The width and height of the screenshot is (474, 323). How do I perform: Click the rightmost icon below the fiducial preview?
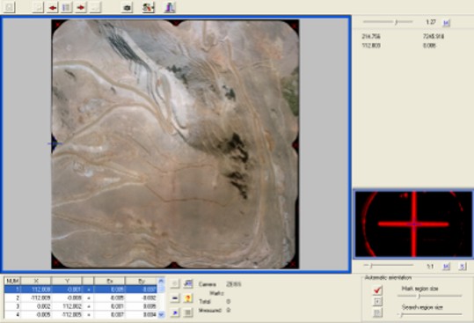pos(463,267)
